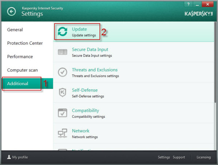This screenshot has height=165, width=218.
Task: Click the 'Secure Data Input settings' description
Action: click(x=92, y=55)
